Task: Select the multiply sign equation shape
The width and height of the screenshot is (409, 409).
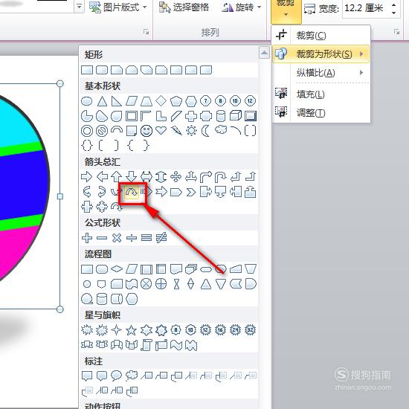Action: (x=117, y=238)
